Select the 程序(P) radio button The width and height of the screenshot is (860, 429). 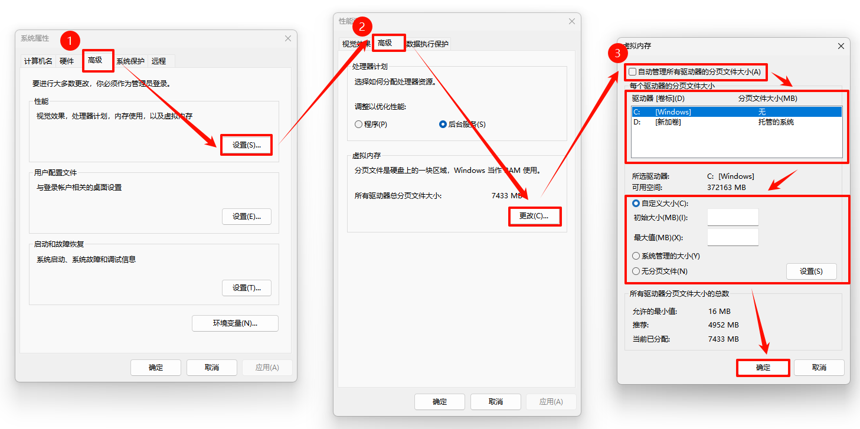click(358, 125)
